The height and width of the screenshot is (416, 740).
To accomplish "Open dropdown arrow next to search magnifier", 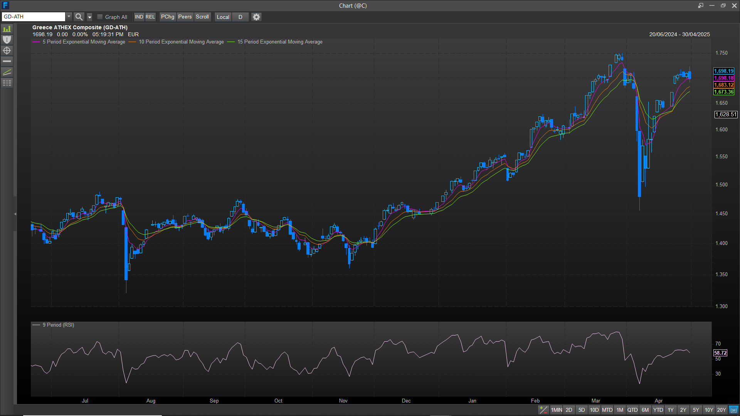I will tap(89, 17).
